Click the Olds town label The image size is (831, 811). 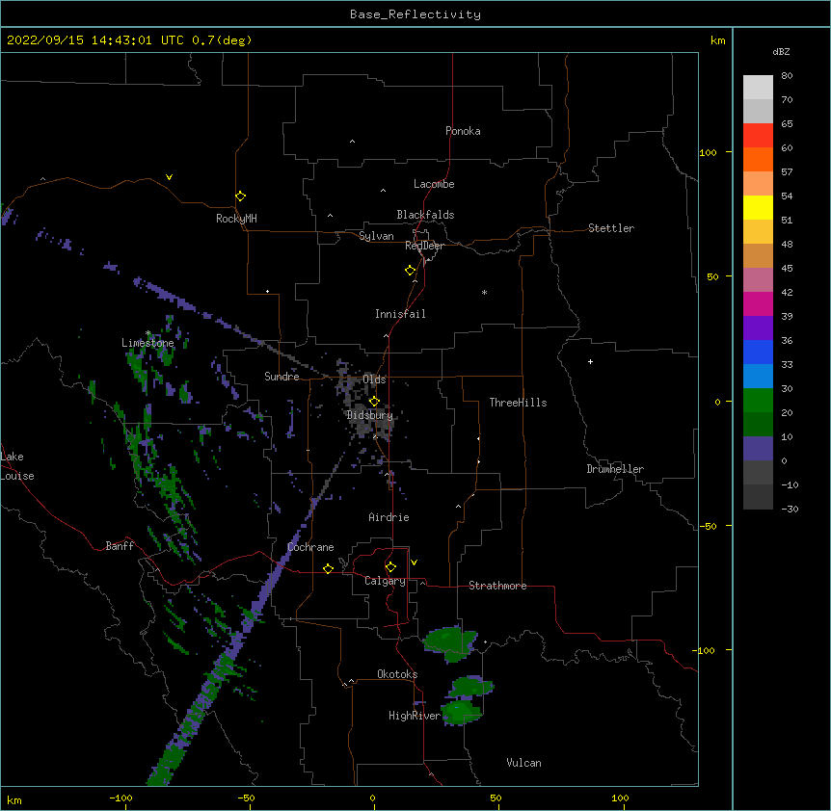[374, 379]
